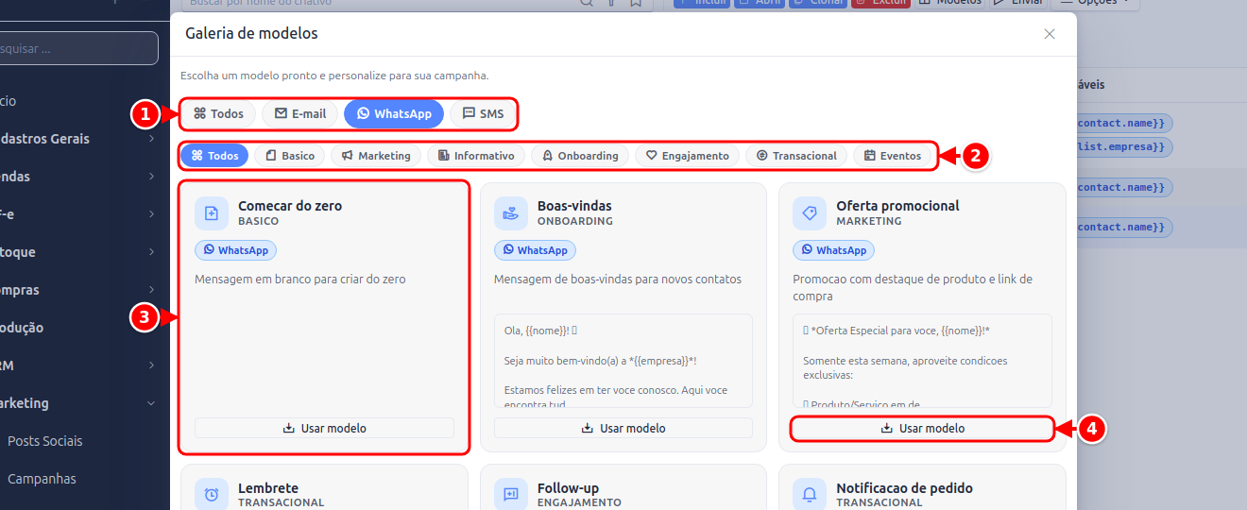Filter by Todos category chip

214,155
